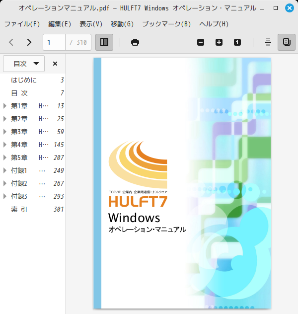Expand the 付録1 outline entry
This screenshot has width=298, height=314.
pos(5,170)
